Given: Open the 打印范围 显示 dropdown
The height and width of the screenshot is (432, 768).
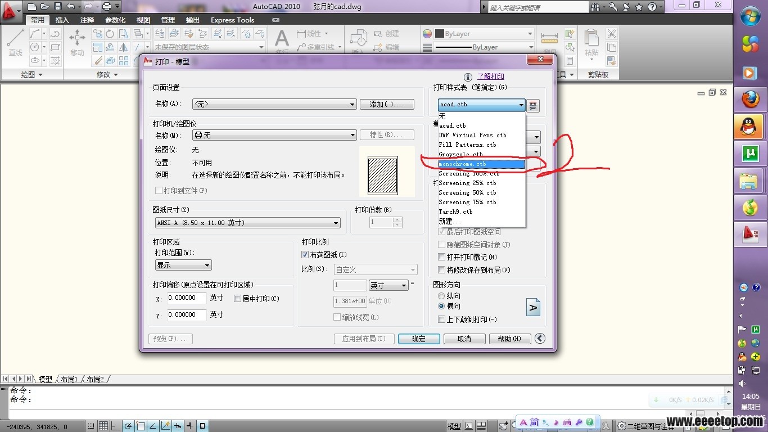Looking at the screenshot, I should (183, 265).
